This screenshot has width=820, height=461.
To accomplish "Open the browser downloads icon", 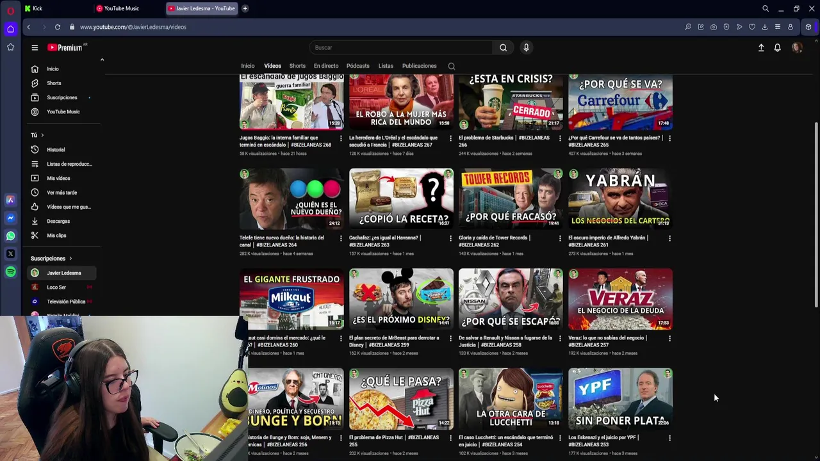I will [x=765, y=27].
